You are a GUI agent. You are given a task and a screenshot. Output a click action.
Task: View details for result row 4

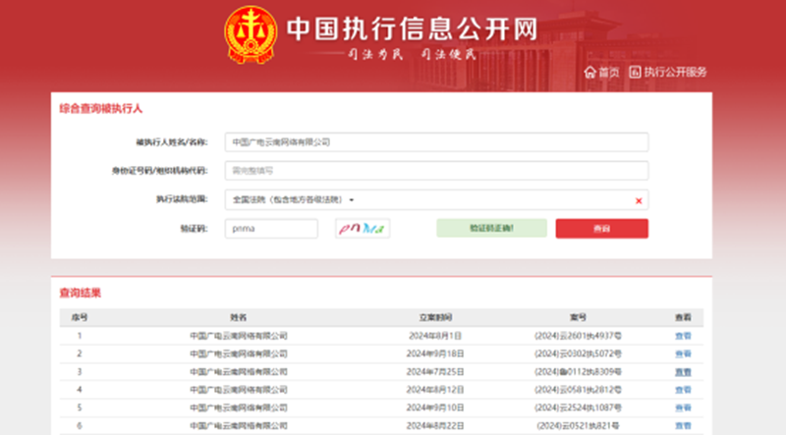coord(682,390)
